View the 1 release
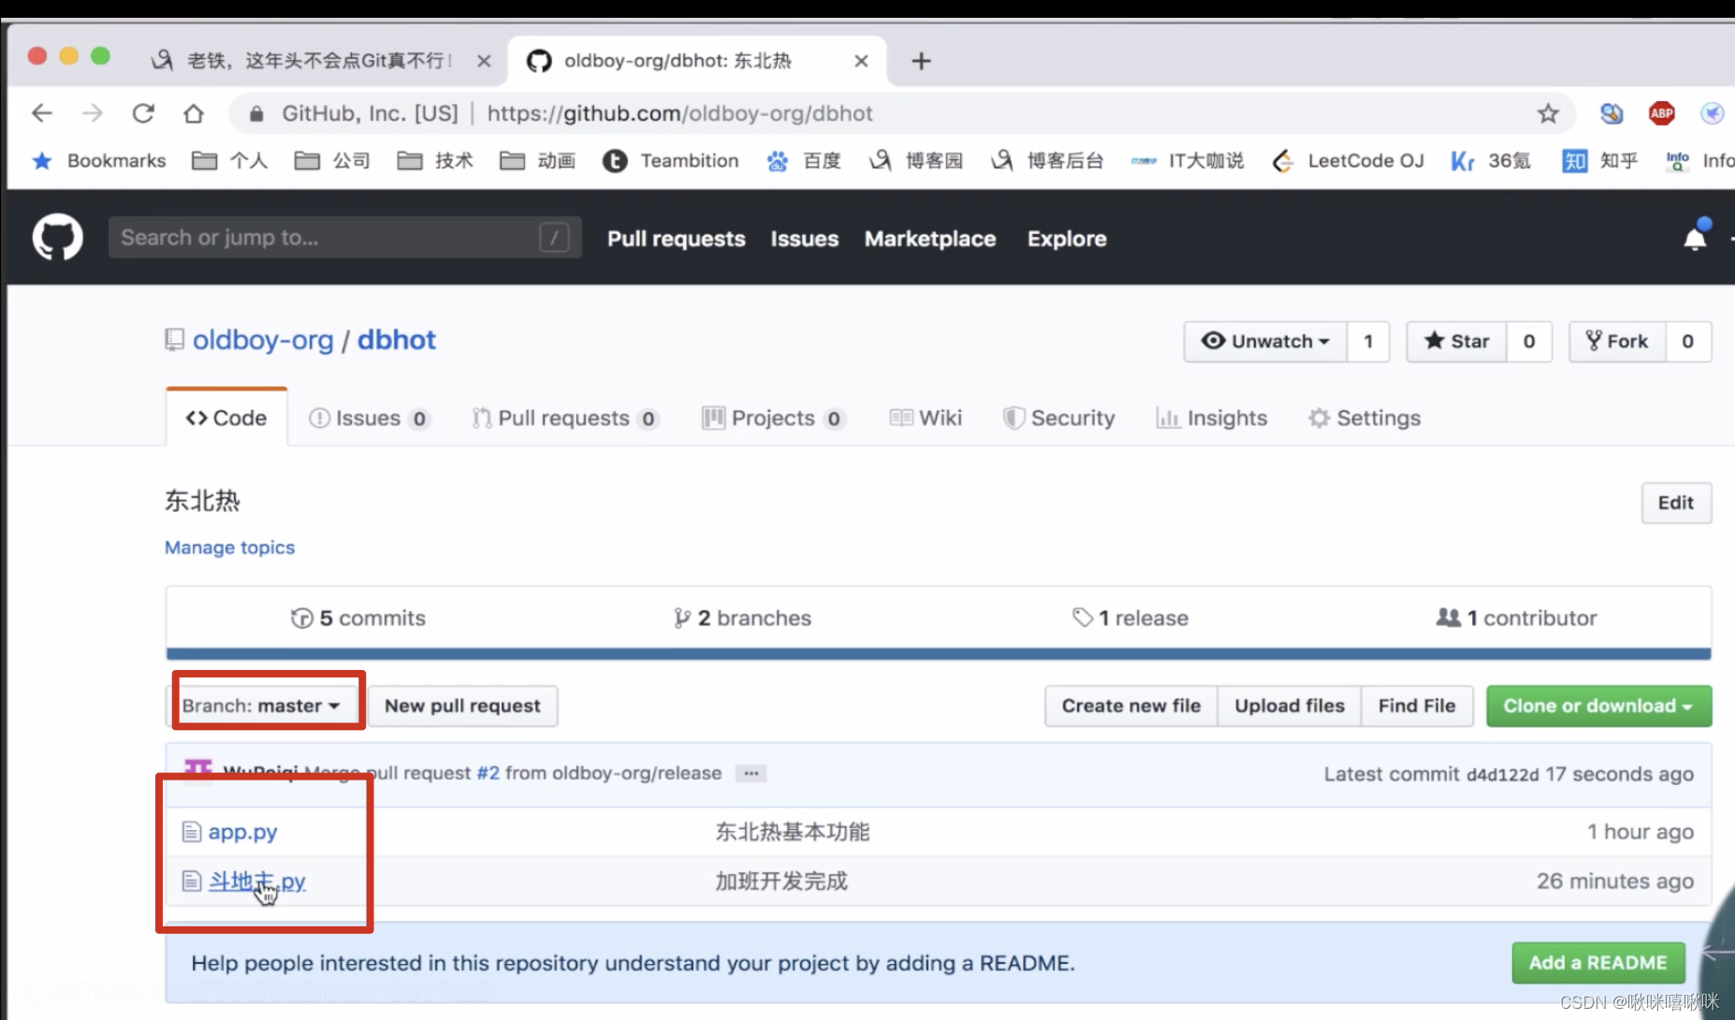This screenshot has height=1020, width=1735. (x=1130, y=618)
